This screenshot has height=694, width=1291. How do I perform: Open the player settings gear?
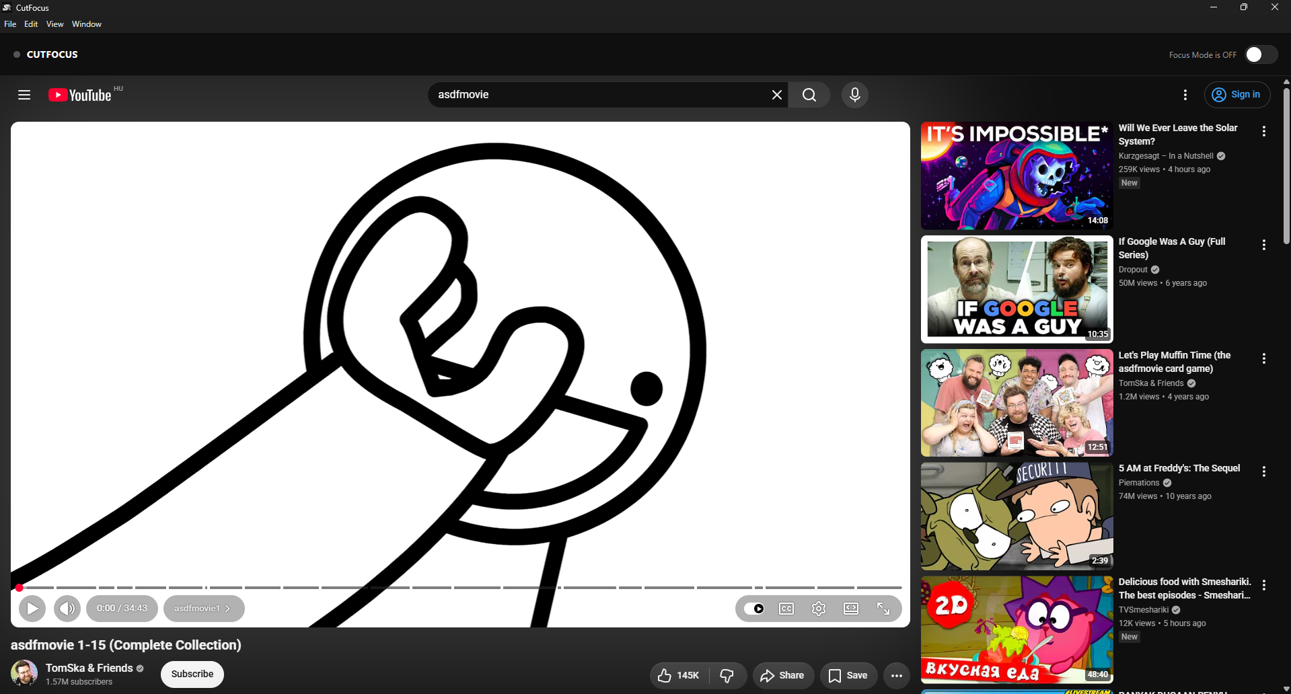(x=819, y=609)
